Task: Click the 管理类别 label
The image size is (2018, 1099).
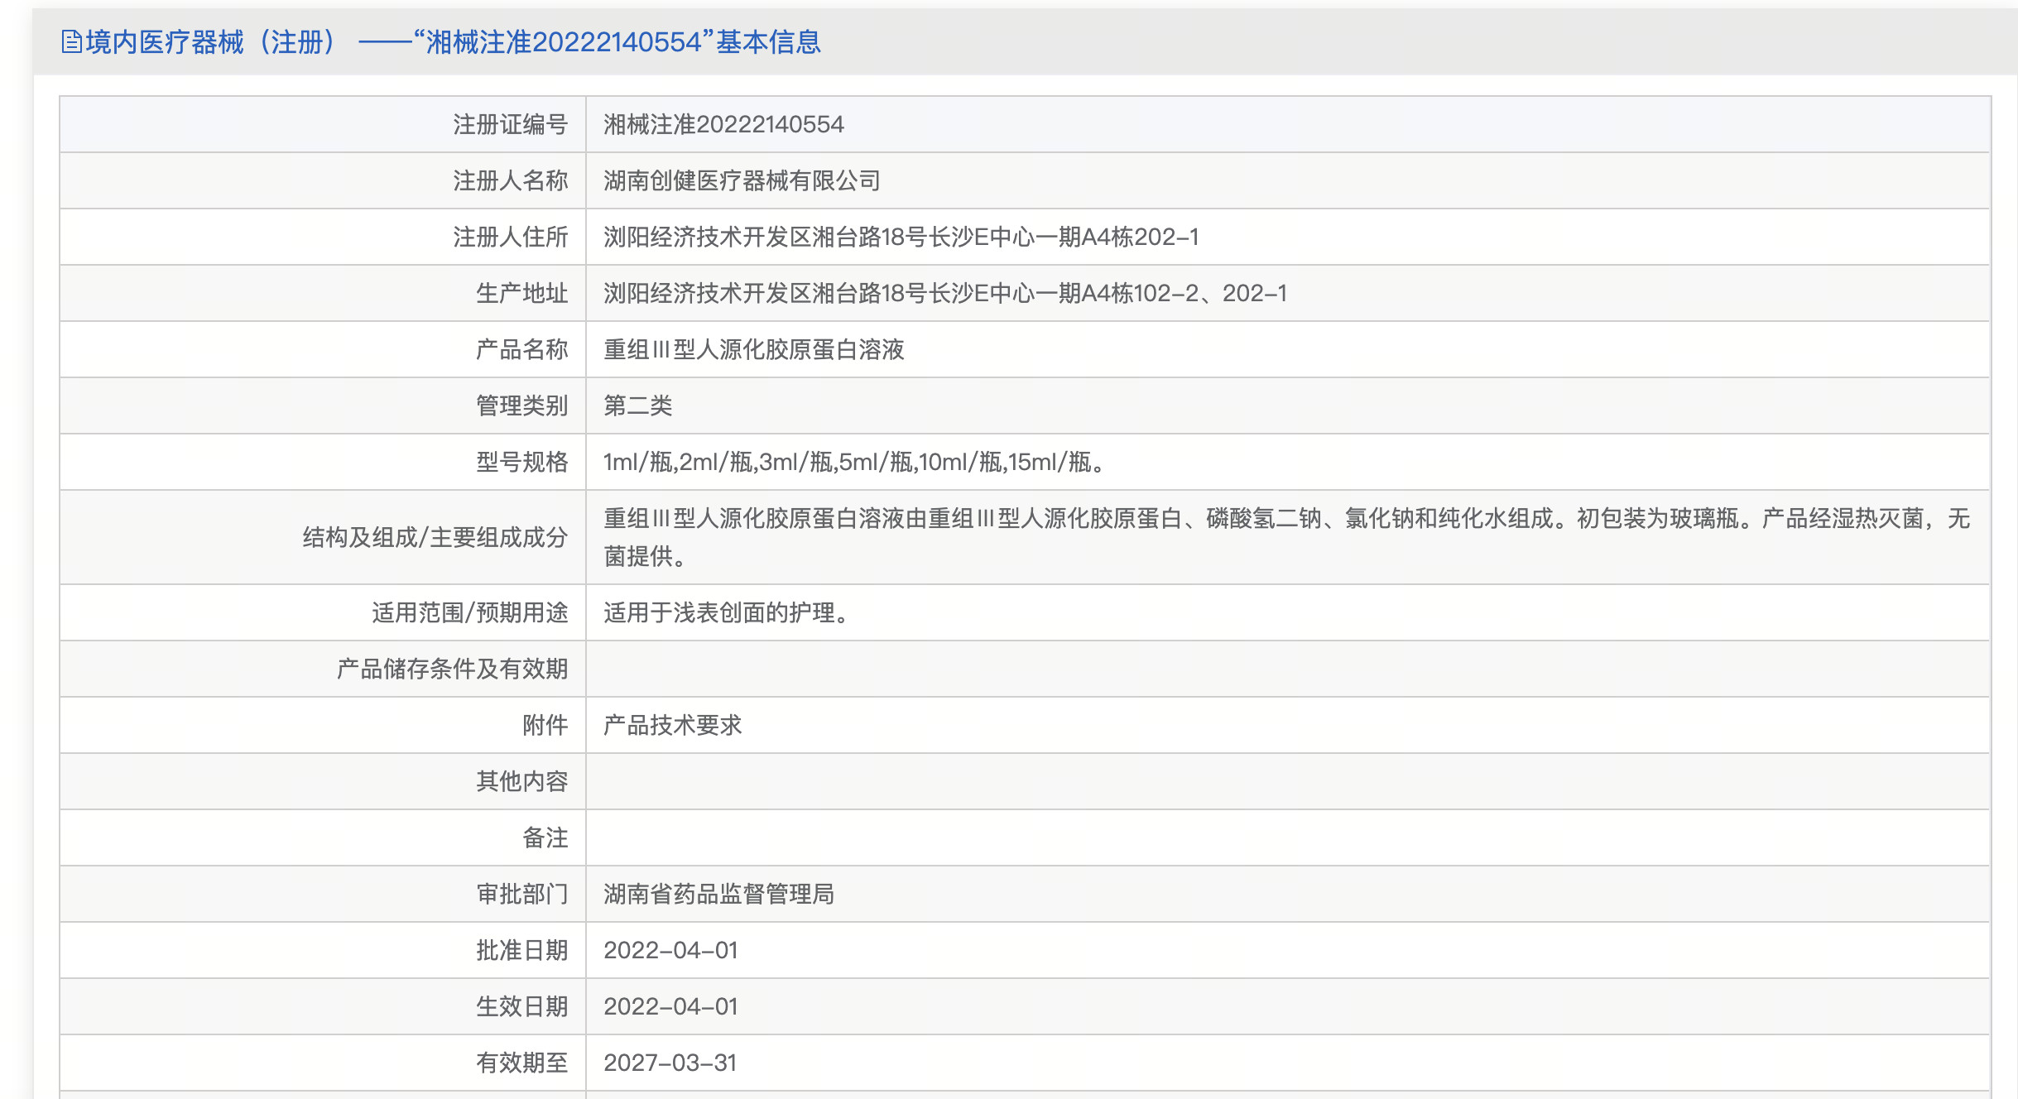Action: tap(521, 406)
